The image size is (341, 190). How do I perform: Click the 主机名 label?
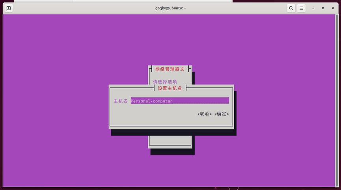(121, 101)
